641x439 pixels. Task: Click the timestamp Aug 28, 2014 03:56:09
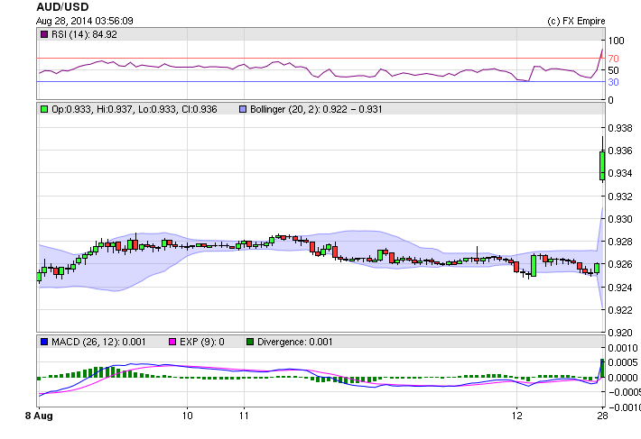click(85, 21)
